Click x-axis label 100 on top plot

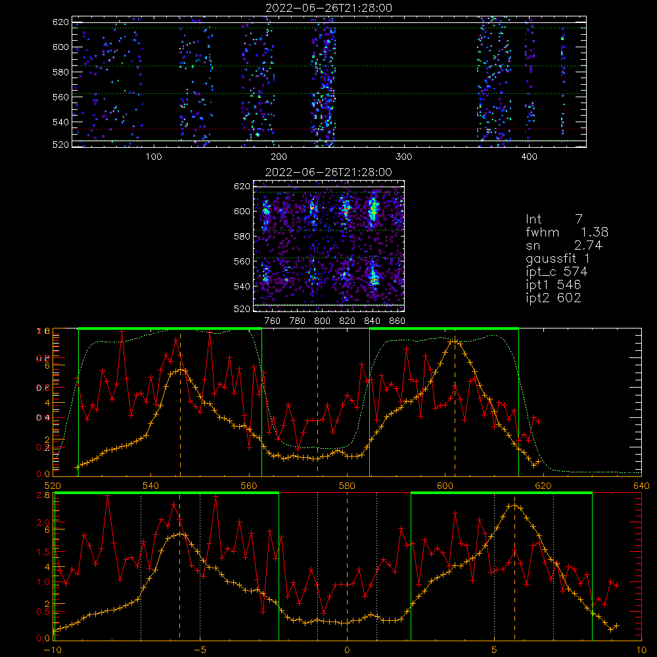pos(154,157)
